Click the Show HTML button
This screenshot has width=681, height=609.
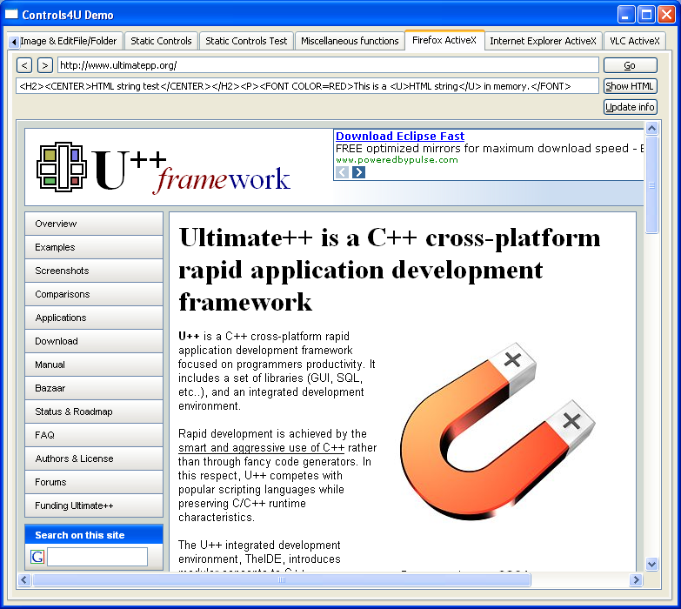click(631, 86)
